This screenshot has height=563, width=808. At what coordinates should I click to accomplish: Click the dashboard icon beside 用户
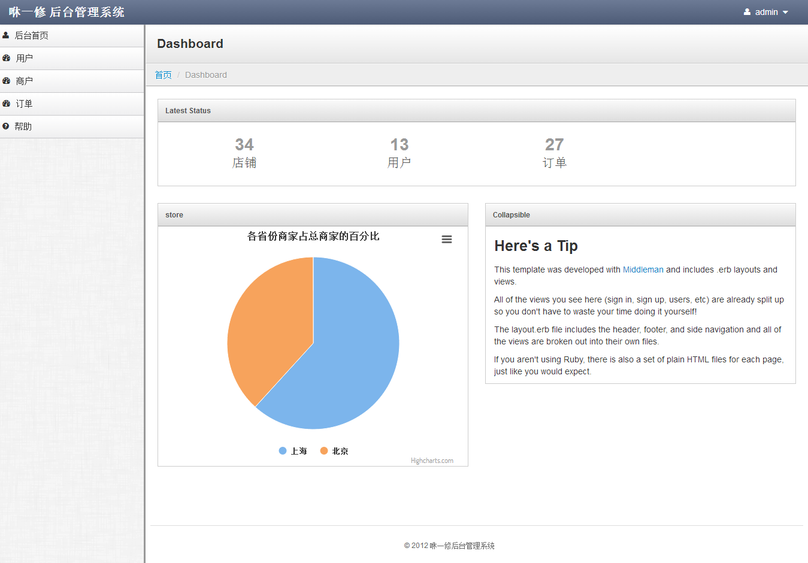pyautogui.click(x=6, y=58)
